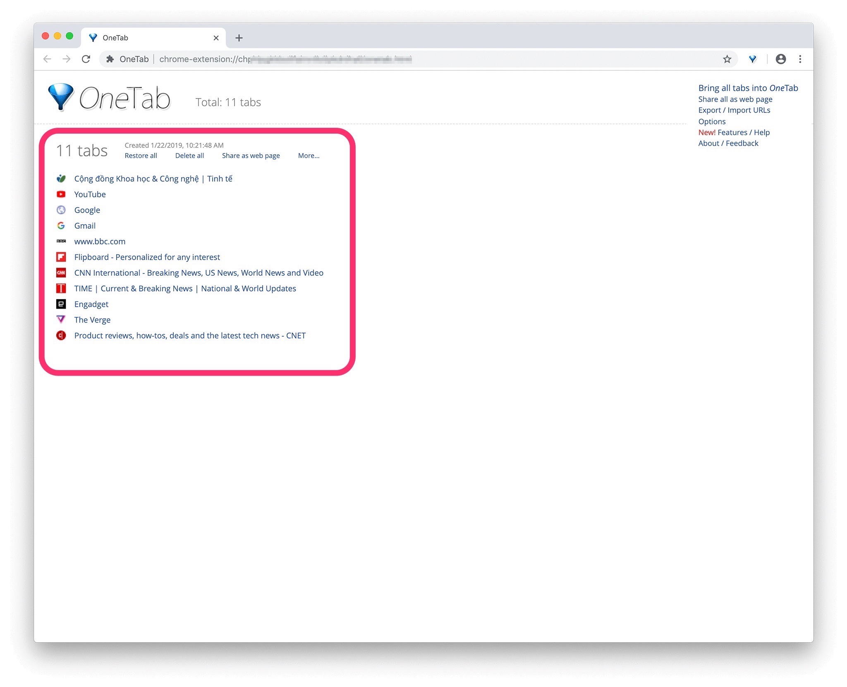
Task: Click the TIME favicon
Action: (61, 289)
